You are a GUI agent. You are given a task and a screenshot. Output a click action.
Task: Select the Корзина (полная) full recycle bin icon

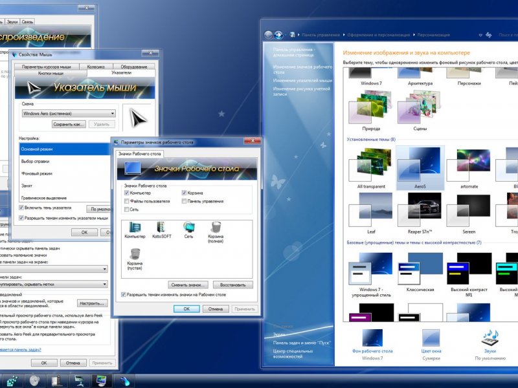pyautogui.click(x=216, y=232)
